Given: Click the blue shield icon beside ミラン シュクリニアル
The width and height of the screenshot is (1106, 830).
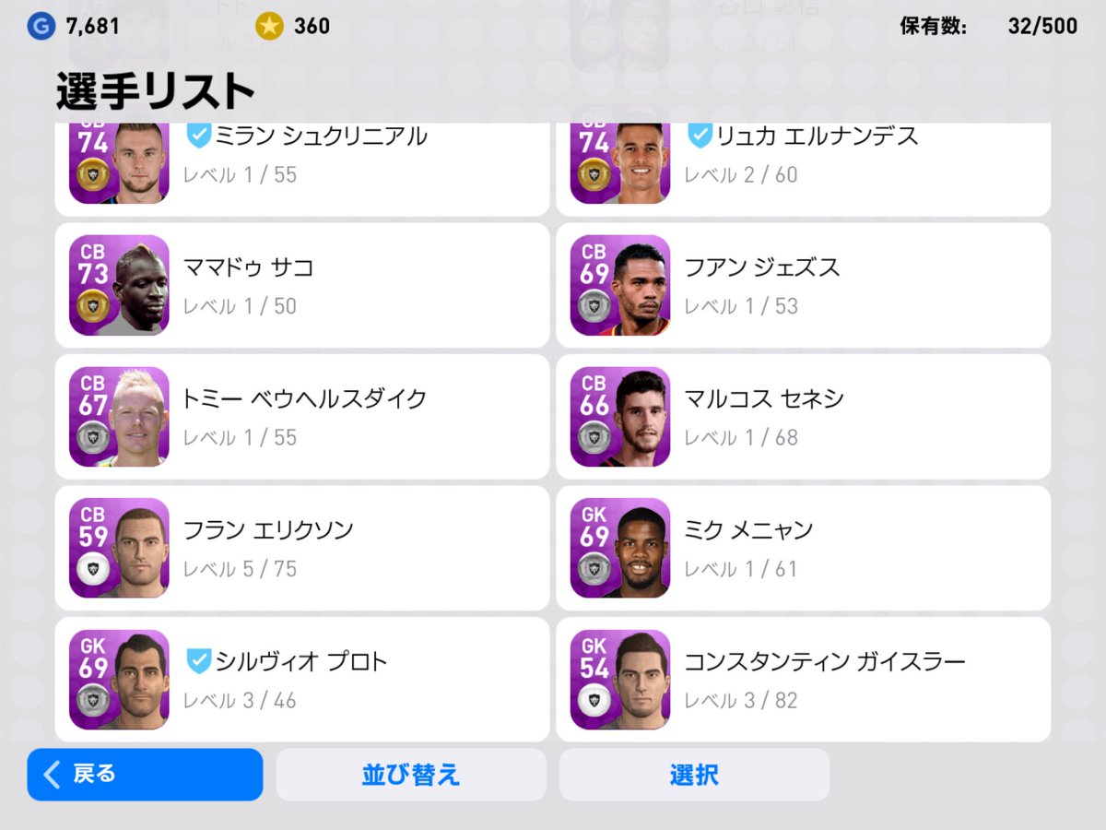Looking at the screenshot, I should [198, 136].
